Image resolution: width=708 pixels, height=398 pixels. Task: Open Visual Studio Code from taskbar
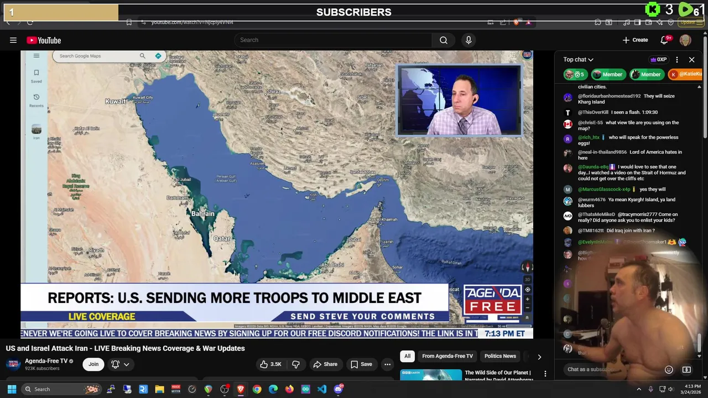click(322, 389)
